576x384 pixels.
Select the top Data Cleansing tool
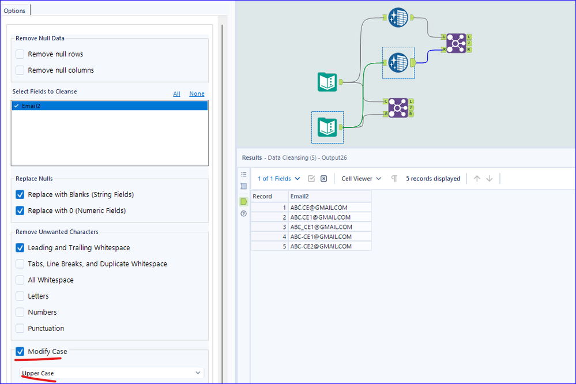click(x=398, y=17)
